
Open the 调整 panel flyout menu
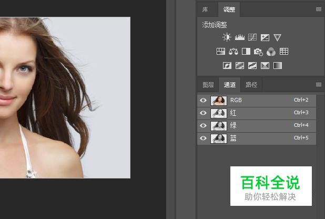pos(319,9)
